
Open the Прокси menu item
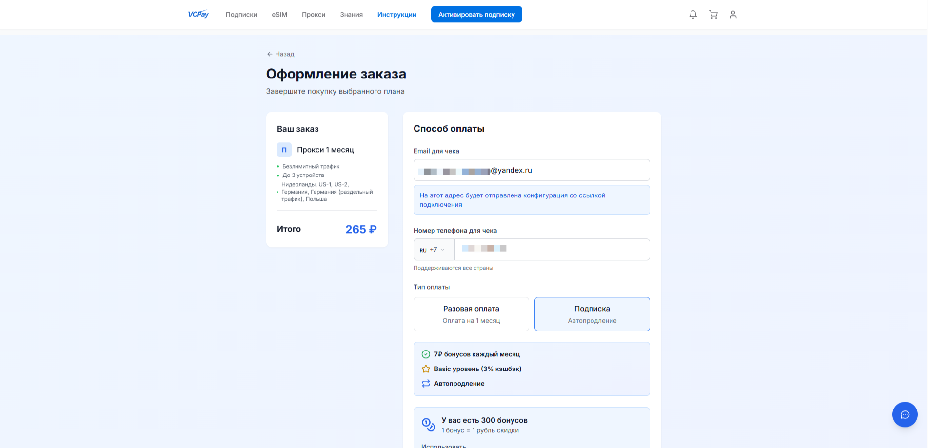314,15
